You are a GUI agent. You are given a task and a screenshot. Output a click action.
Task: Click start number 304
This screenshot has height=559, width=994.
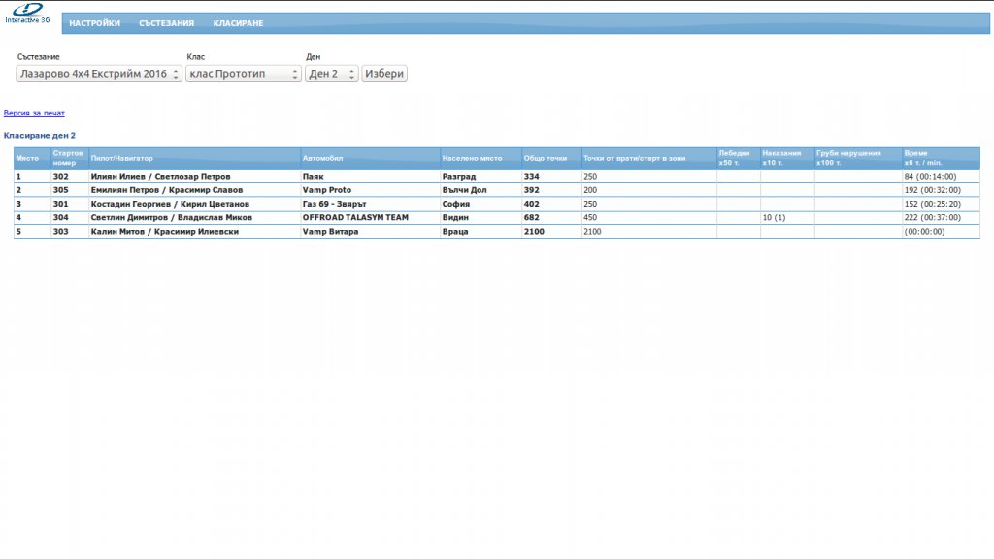pyautogui.click(x=61, y=218)
